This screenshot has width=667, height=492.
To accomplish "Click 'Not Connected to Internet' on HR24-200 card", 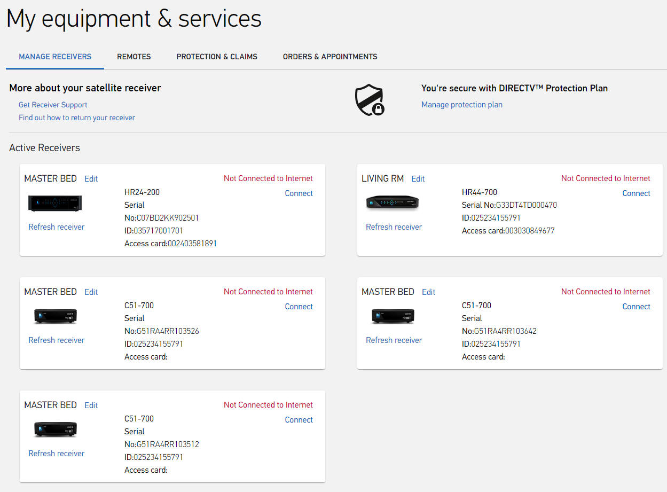I will pyautogui.click(x=269, y=178).
